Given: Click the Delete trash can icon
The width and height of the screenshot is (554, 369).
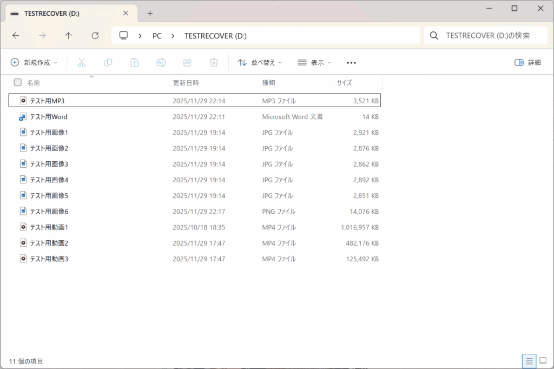Looking at the screenshot, I should [x=214, y=63].
